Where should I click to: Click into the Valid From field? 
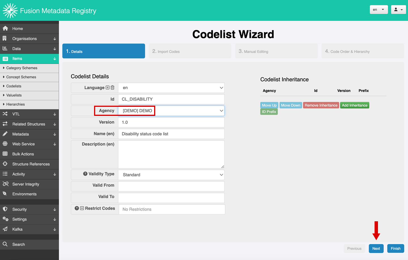171,187
